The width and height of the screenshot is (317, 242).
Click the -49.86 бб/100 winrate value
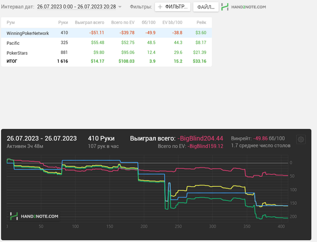260,138
